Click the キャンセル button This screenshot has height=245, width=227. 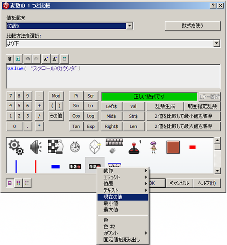point(179,183)
